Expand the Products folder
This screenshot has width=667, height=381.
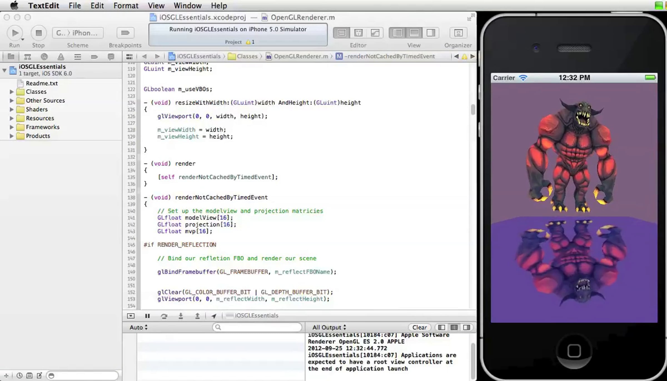coord(11,136)
